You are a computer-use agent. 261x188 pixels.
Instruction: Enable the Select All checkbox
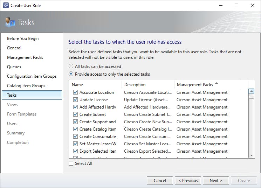pyautogui.click(x=71, y=163)
